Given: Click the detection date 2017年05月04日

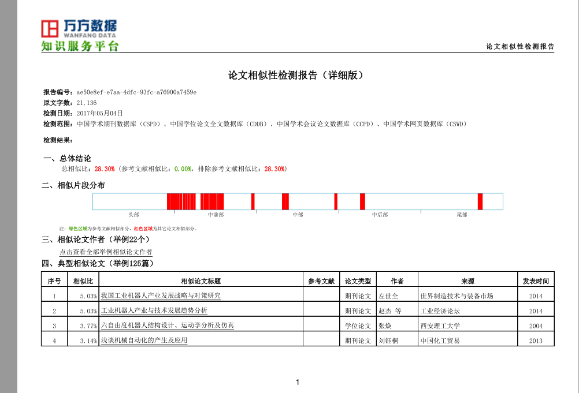Looking at the screenshot, I should (x=100, y=113).
